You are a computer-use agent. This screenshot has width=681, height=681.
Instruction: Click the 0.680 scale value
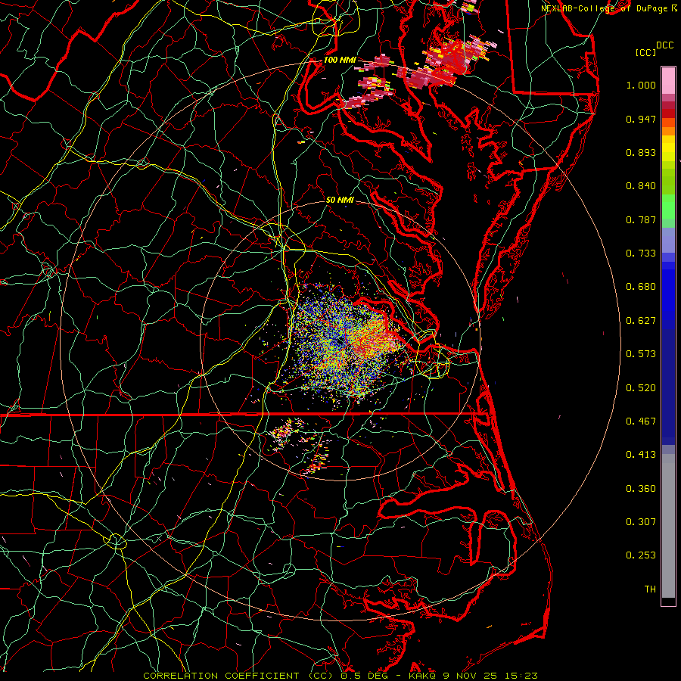(x=641, y=287)
